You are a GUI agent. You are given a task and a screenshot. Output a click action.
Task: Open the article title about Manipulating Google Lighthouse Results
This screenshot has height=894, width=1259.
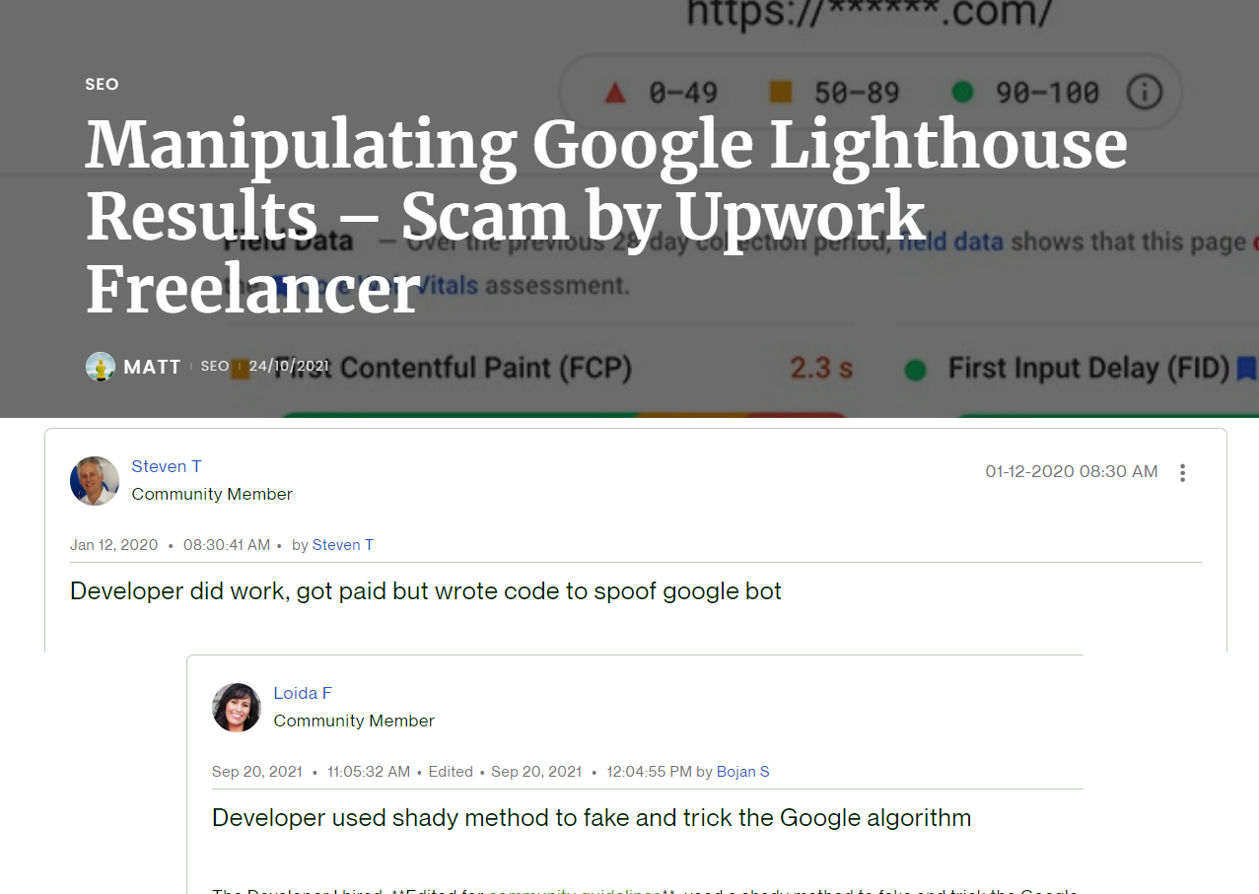[x=606, y=218]
